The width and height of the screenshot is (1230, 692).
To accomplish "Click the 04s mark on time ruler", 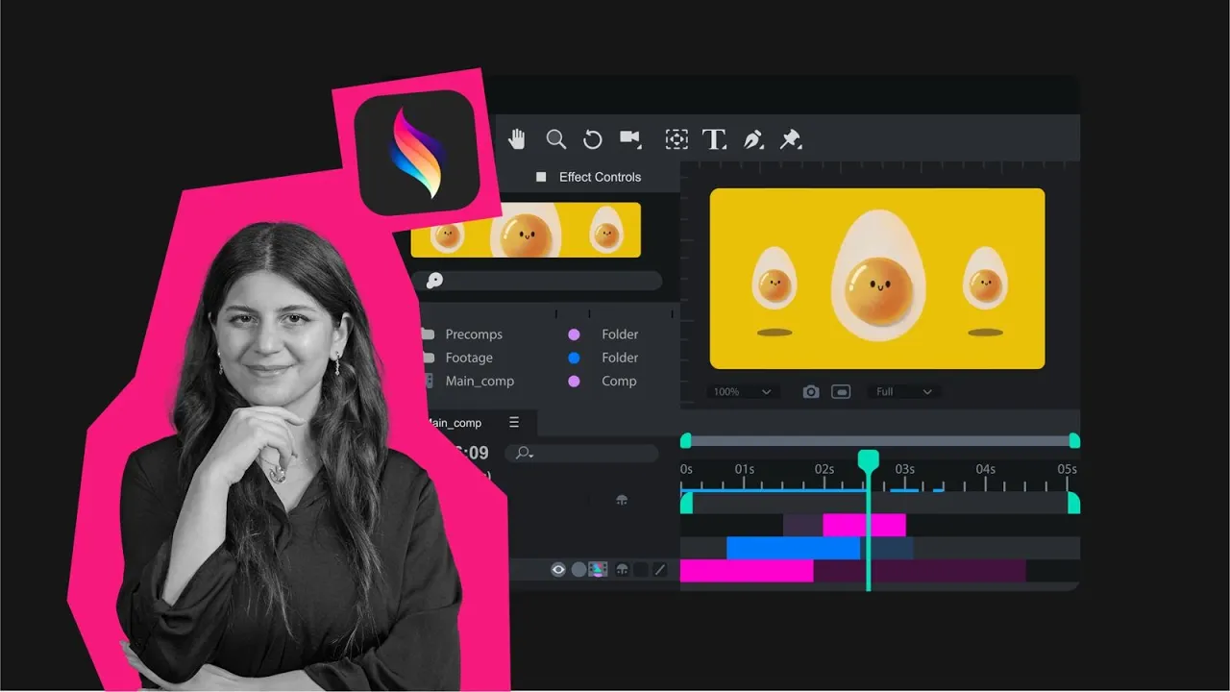I will pyautogui.click(x=986, y=469).
